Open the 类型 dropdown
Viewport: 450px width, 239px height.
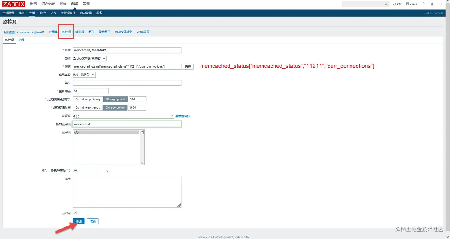coord(90,59)
